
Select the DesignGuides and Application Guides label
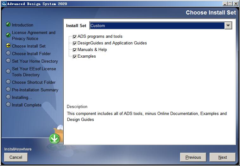point(112,43)
